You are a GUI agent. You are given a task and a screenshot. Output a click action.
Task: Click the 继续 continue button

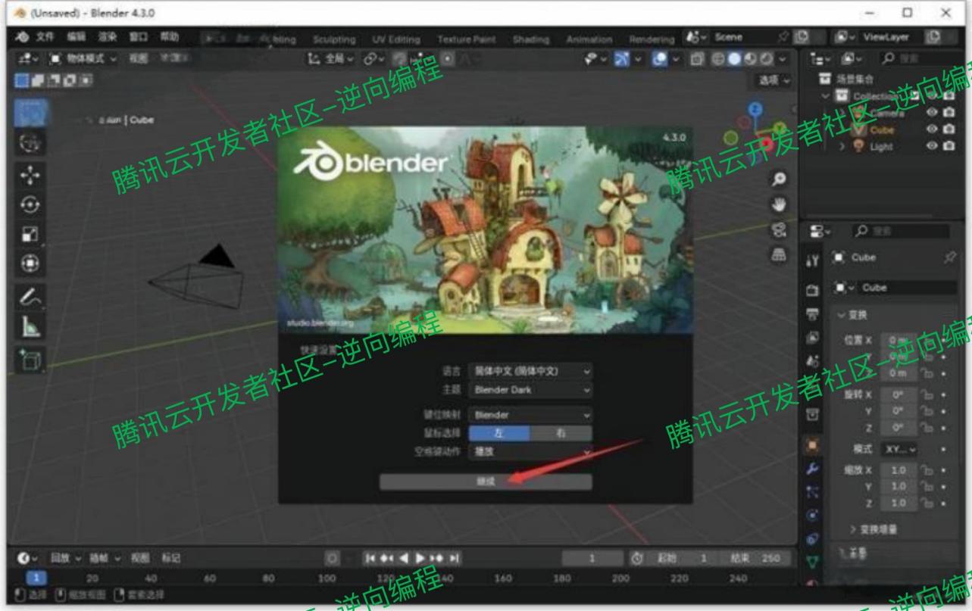486,482
